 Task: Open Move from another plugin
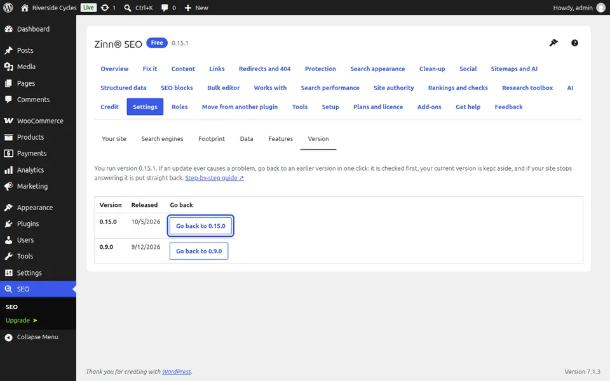240,107
